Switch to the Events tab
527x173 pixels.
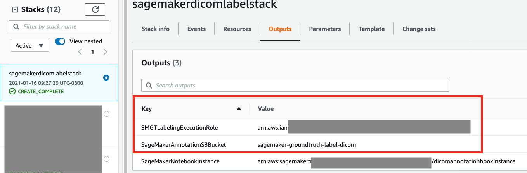(196, 29)
